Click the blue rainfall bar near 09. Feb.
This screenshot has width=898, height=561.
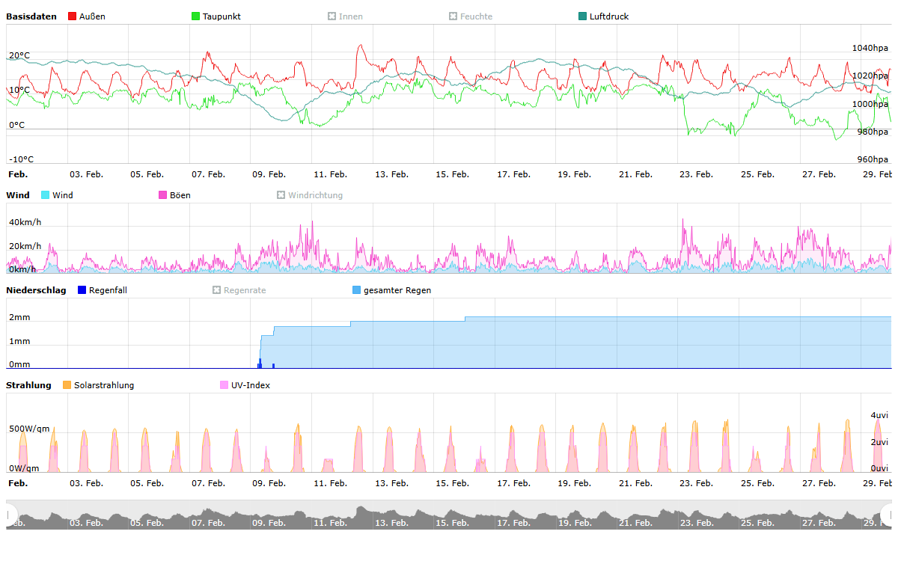pos(260,364)
